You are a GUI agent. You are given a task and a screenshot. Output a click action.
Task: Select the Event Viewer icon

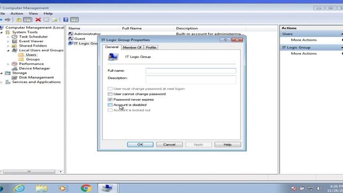click(14, 41)
